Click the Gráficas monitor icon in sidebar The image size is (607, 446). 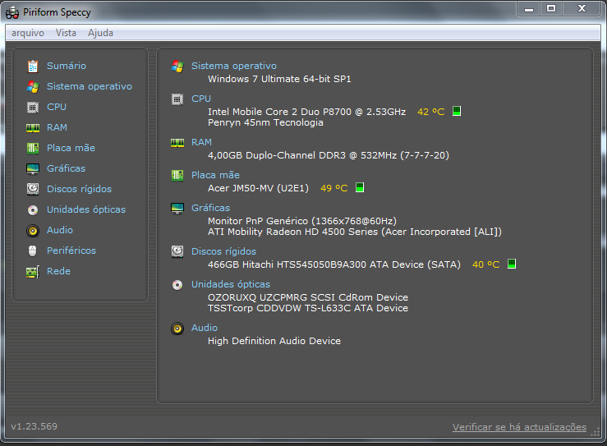tap(33, 169)
